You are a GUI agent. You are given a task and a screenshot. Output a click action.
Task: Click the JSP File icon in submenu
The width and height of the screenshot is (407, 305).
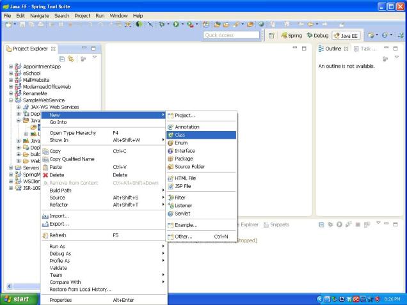tap(170, 186)
